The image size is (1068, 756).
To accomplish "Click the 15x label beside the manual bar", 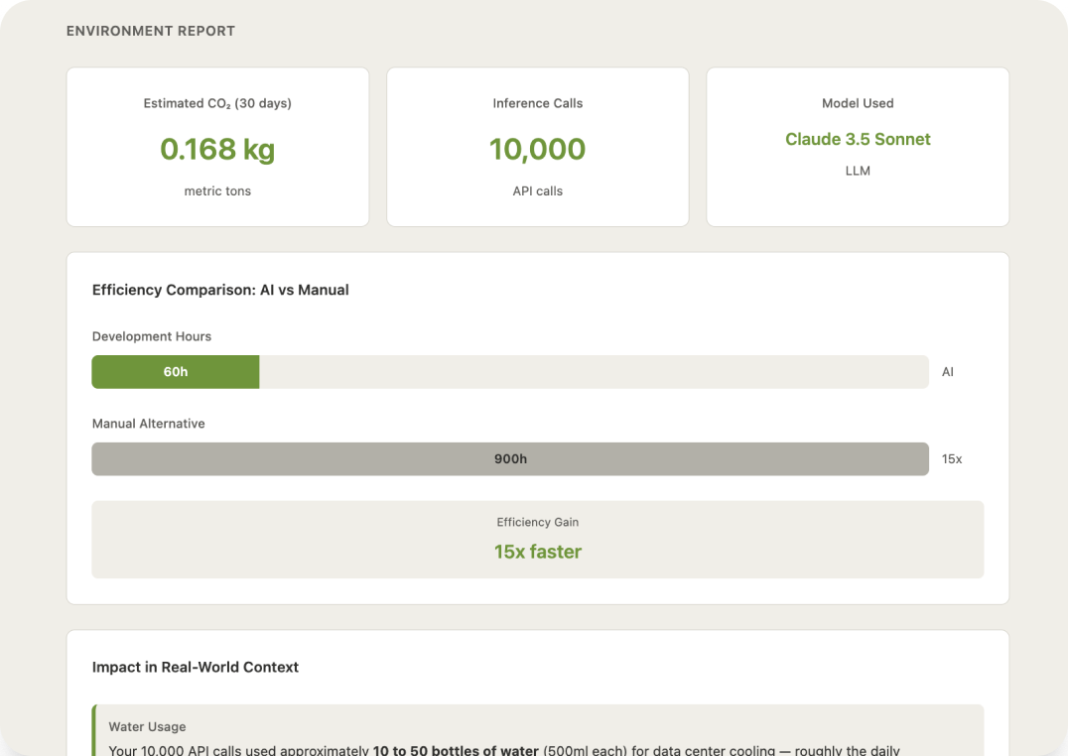I will click(x=952, y=459).
